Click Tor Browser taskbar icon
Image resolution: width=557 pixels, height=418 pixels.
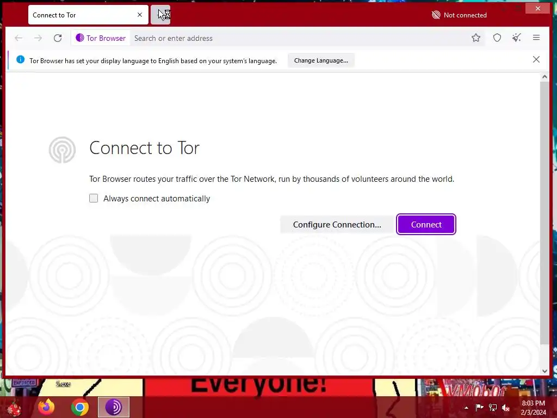(114, 407)
